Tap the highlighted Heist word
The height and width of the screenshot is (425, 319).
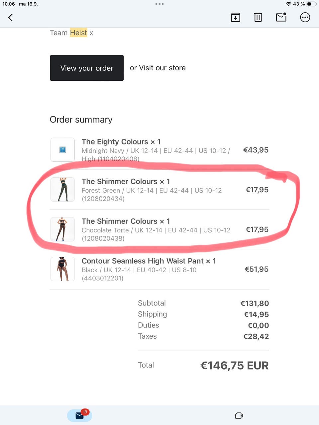(78, 33)
